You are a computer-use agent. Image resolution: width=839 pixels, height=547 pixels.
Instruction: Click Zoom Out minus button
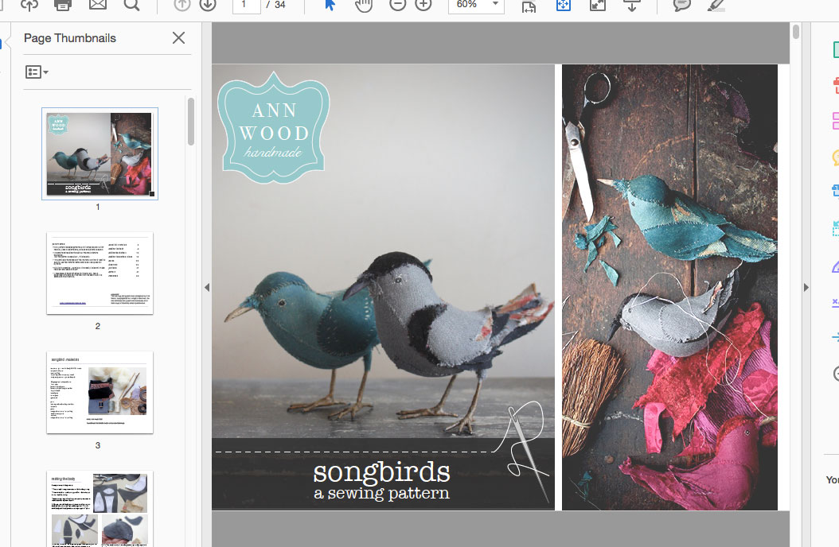coord(397,6)
